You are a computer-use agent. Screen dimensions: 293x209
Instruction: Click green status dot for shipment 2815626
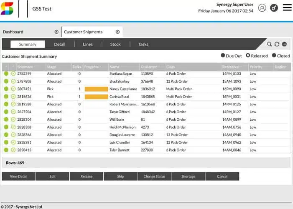point(6,97)
